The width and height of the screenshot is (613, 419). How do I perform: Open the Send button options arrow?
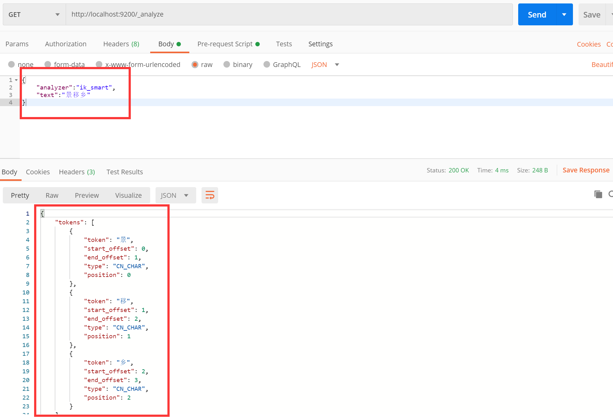coord(564,14)
